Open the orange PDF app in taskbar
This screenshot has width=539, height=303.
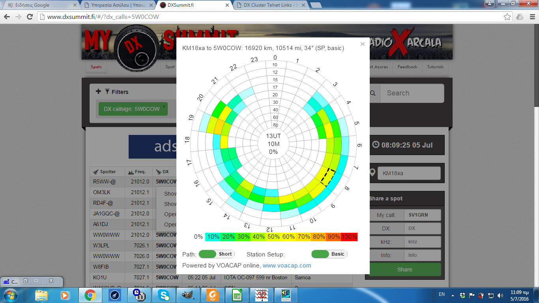click(x=212, y=295)
